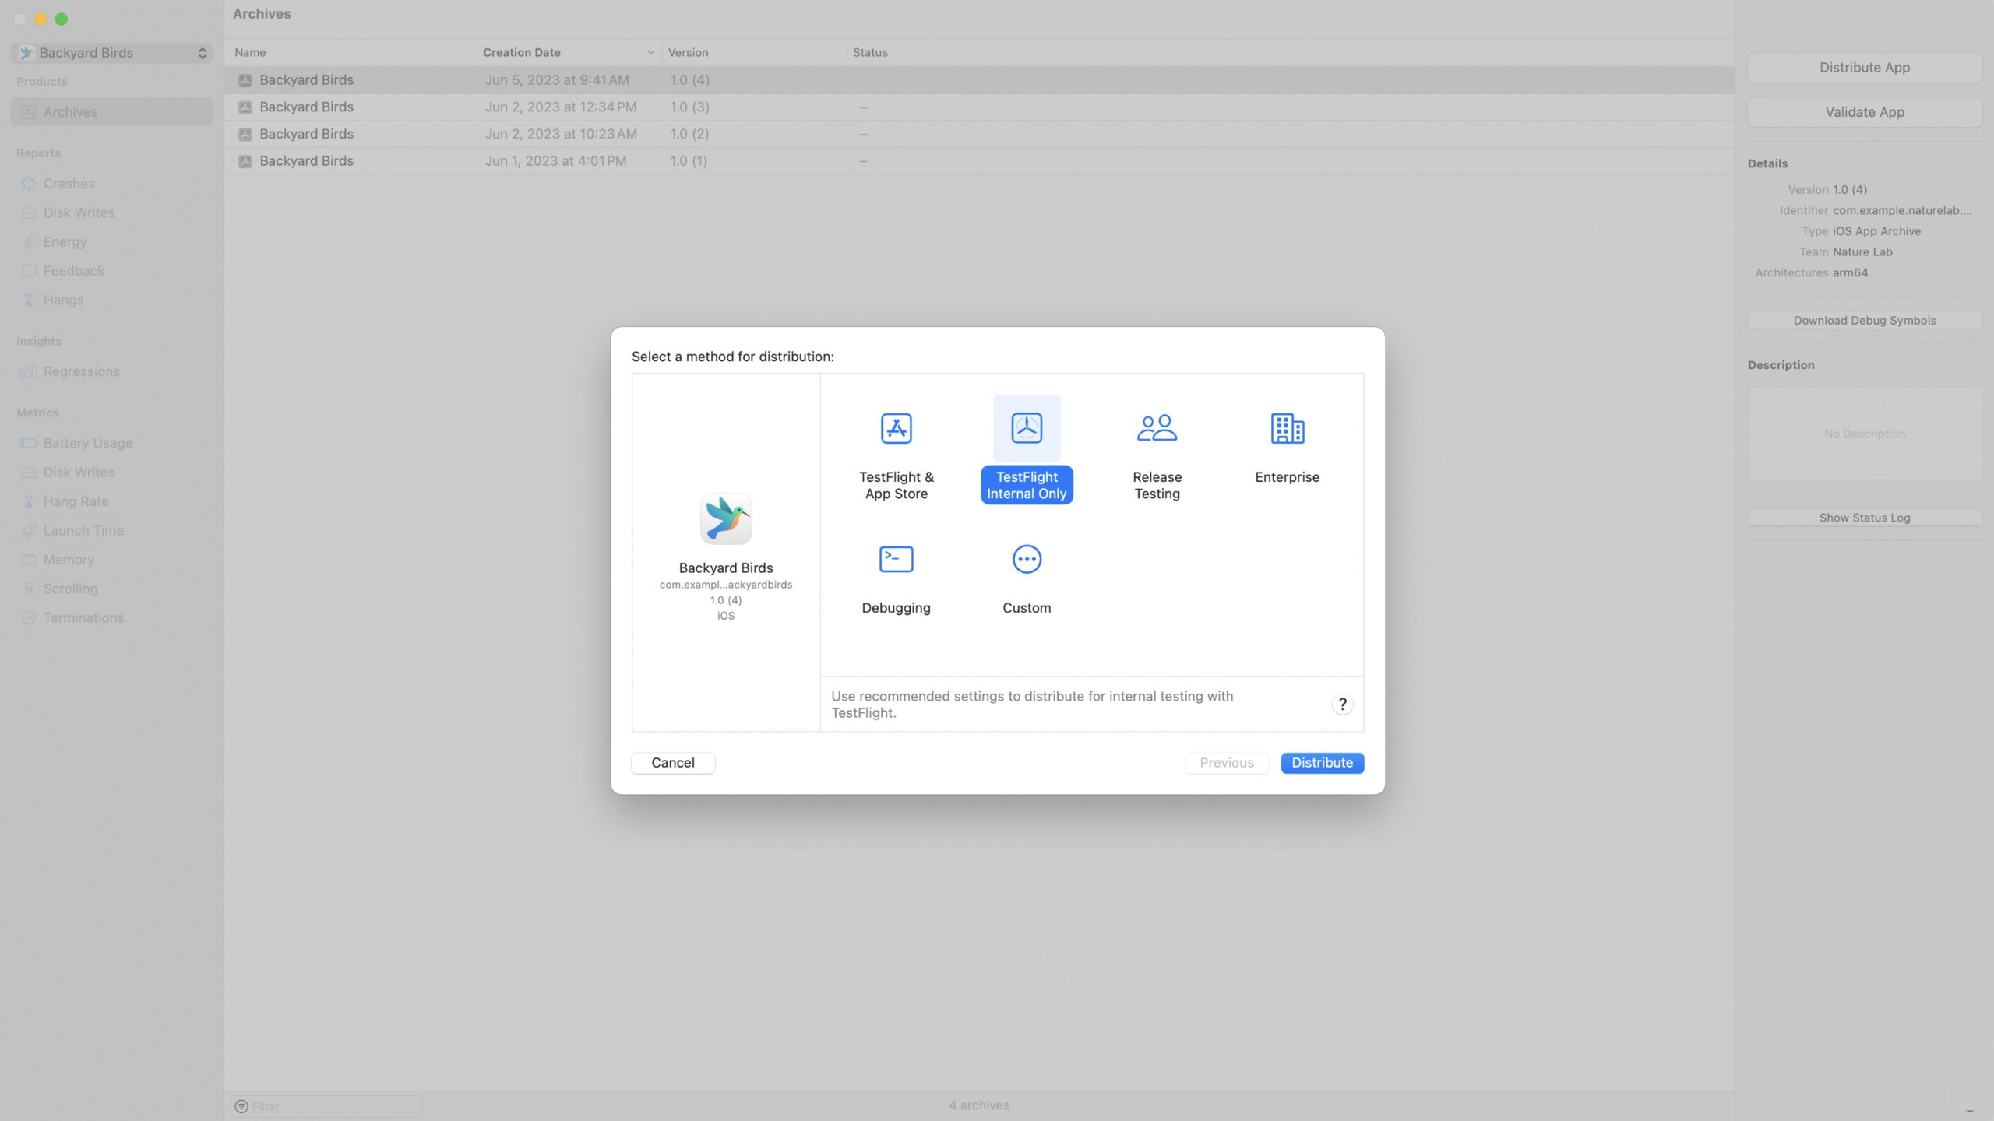Click the com.example.naturelab identifier value

1902,210
